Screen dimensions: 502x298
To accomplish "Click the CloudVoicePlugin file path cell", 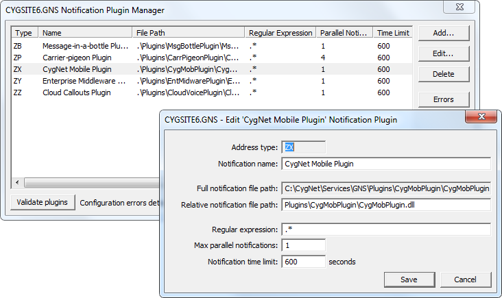I will pos(188,92).
